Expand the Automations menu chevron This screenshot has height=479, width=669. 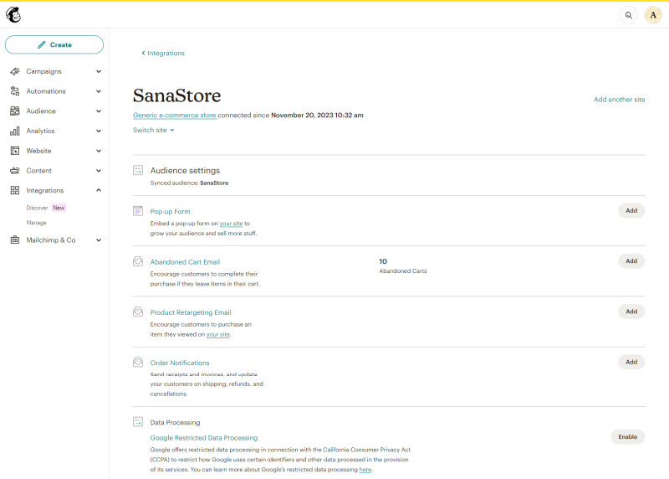tap(99, 91)
